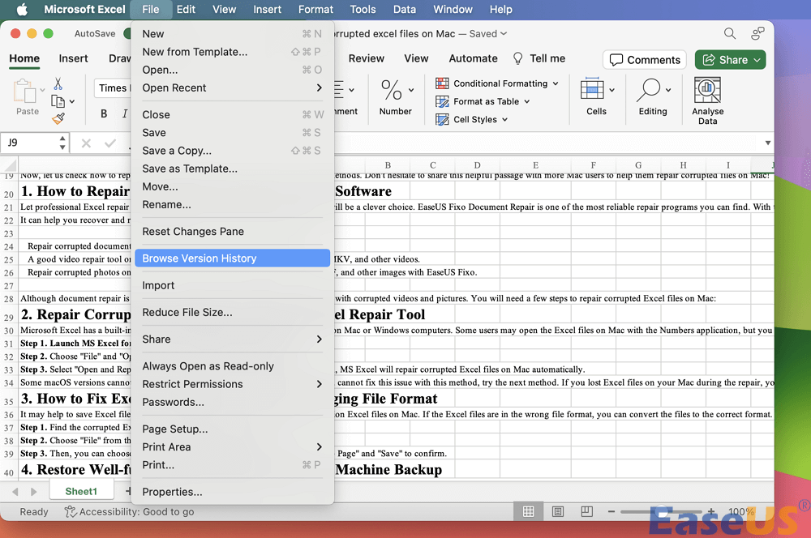Switch to Page Layout view icon

(558, 511)
